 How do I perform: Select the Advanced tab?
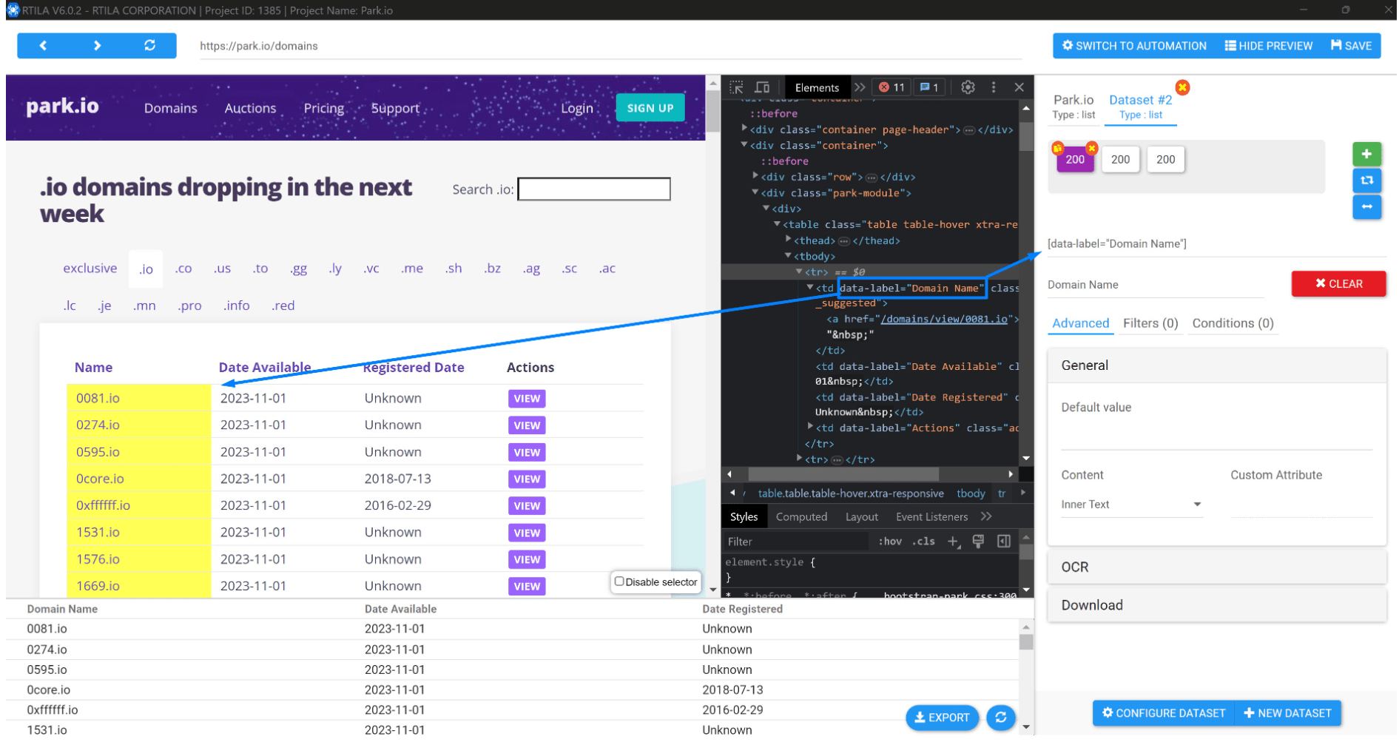(1080, 323)
